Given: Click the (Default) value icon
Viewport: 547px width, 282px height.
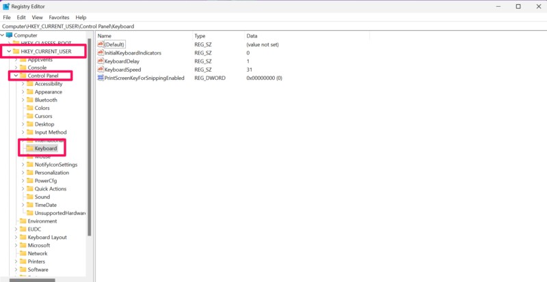Looking at the screenshot, I should pos(101,44).
